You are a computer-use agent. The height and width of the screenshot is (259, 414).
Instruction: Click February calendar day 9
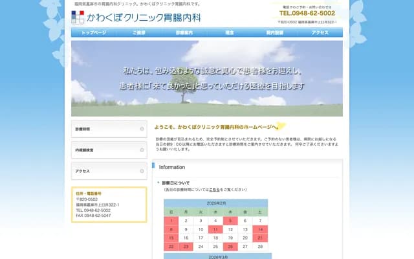tap(186, 229)
